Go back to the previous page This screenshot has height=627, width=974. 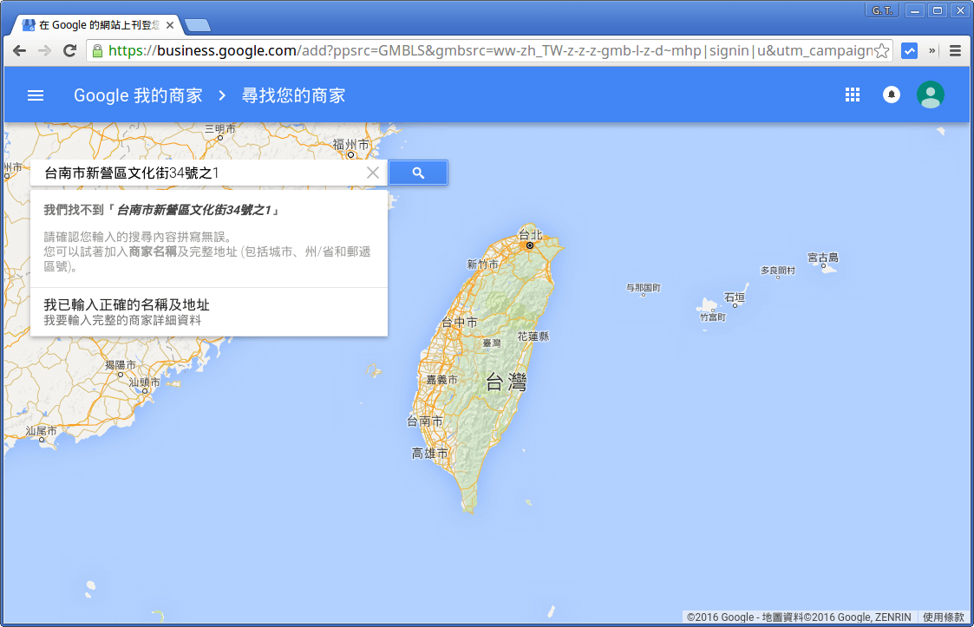point(19,51)
